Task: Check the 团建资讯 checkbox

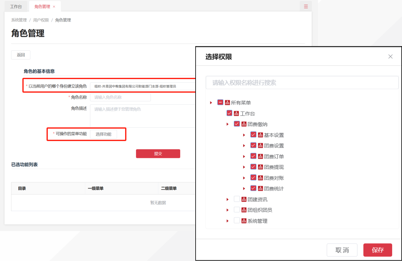Action: pos(237,199)
